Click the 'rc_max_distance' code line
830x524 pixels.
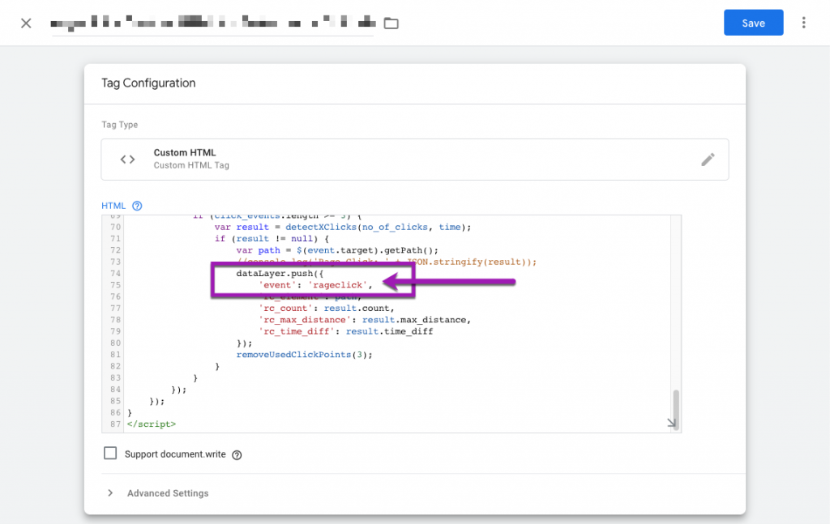tap(365, 320)
